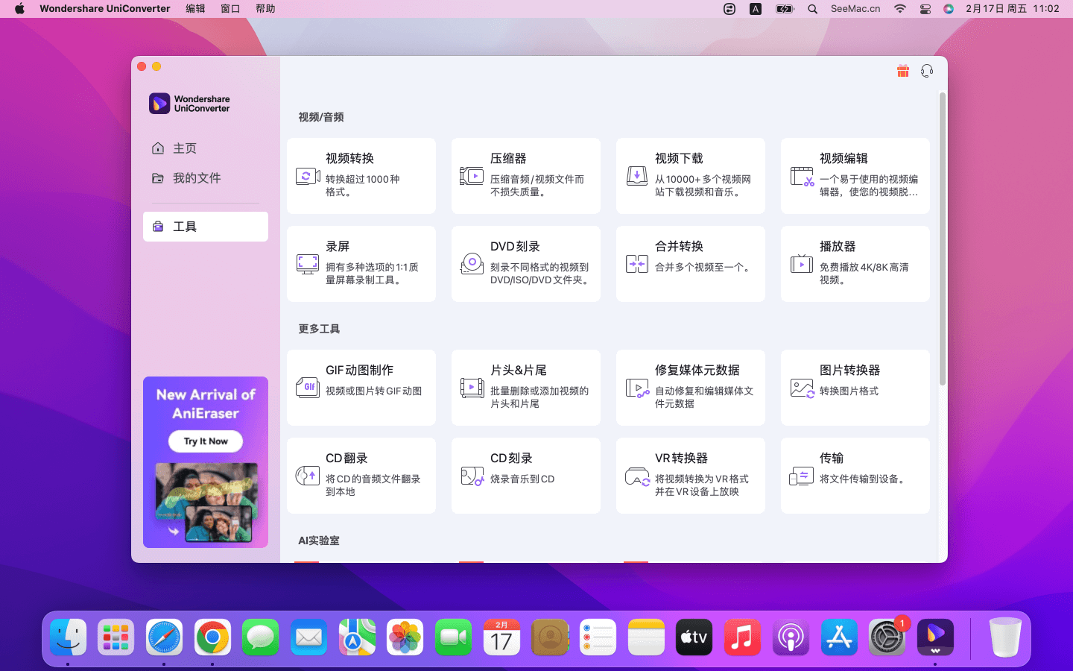
Task: Open the 编辑 menu in menu bar
Action: point(195,9)
